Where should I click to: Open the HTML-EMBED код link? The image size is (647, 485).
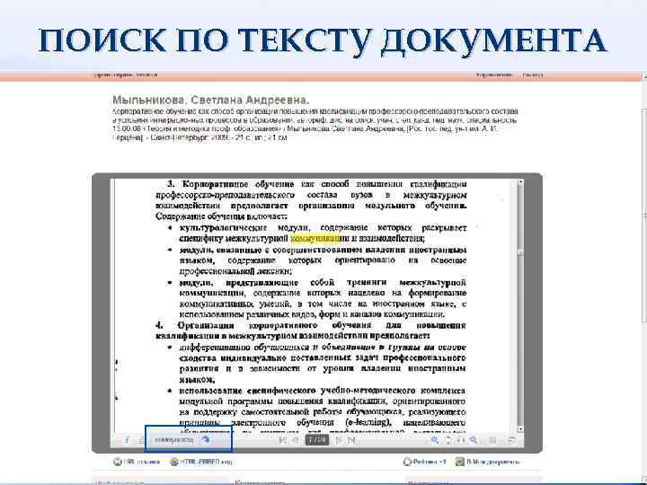[201, 462]
